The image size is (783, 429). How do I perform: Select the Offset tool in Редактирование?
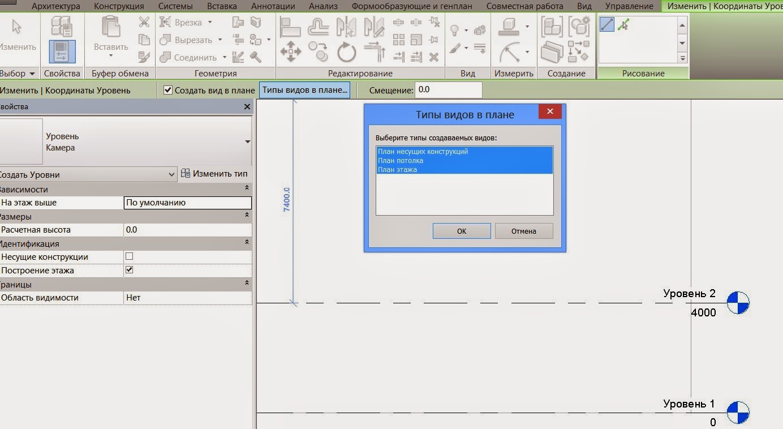tap(318, 28)
